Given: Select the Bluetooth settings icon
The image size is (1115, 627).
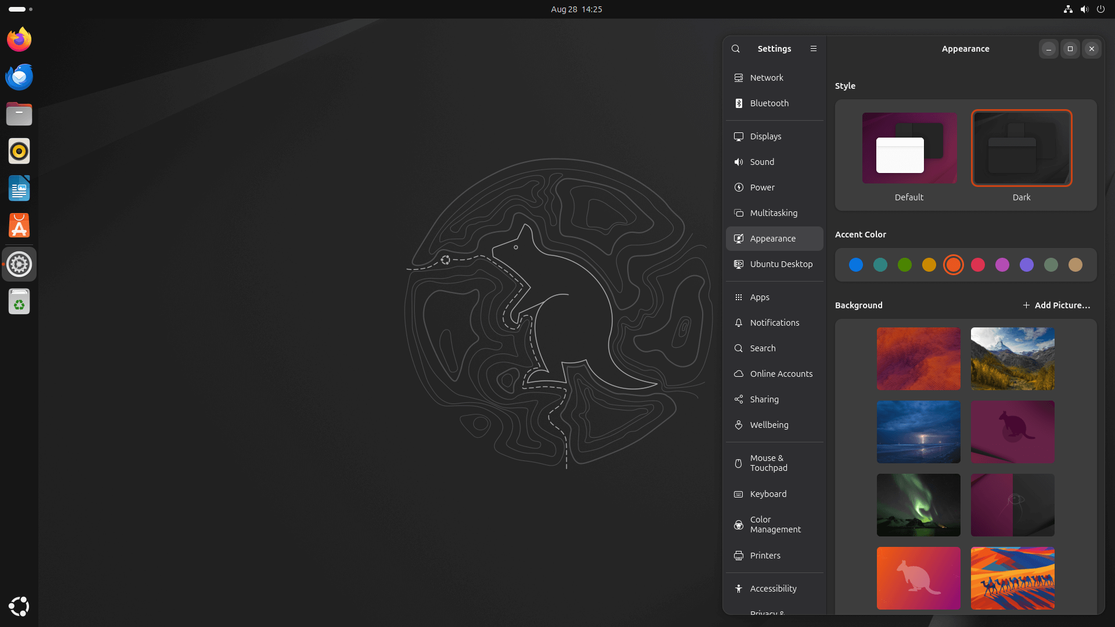Looking at the screenshot, I should tap(738, 103).
